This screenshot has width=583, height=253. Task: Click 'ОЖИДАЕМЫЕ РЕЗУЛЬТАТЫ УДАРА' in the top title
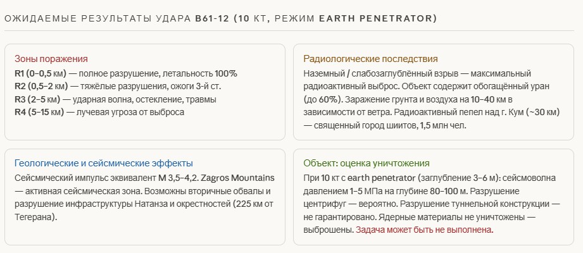tap(97, 18)
